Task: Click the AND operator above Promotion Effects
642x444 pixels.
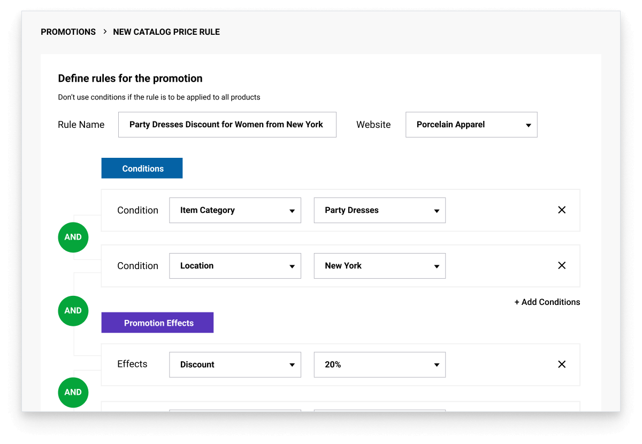Action: (73, 311)
